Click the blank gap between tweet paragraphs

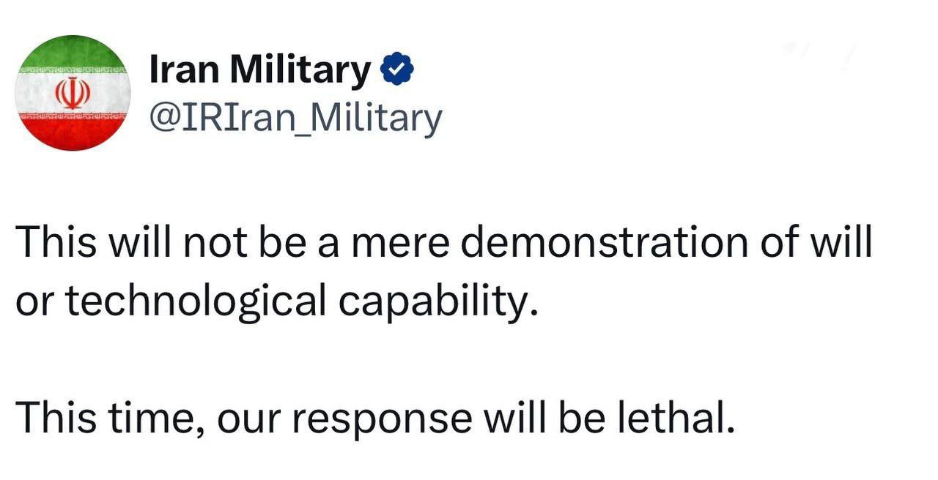[x=440, y=359]
